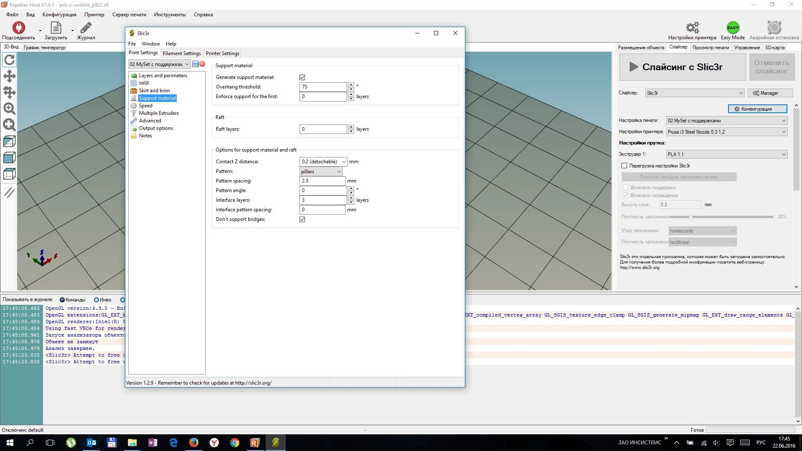Click the save preset floppy icon
Viewport: 802px width, 451px height.
[195, 64]
